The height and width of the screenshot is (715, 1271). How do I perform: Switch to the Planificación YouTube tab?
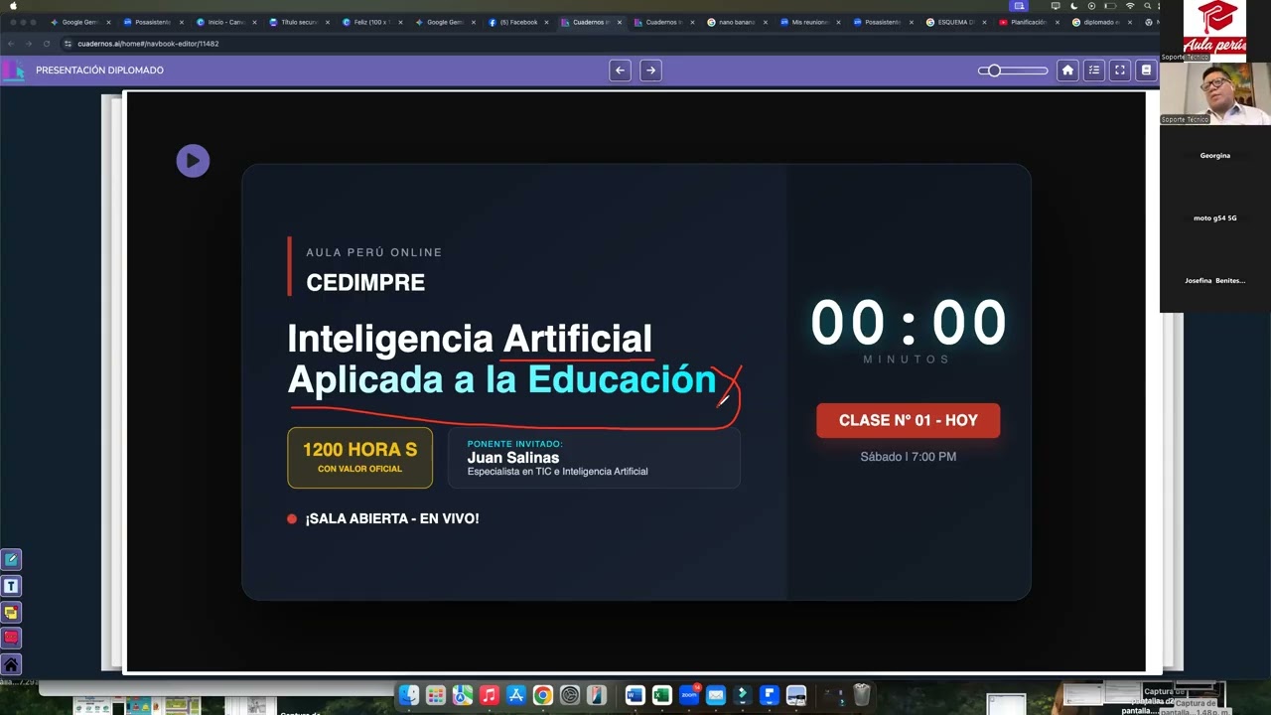1028,22
